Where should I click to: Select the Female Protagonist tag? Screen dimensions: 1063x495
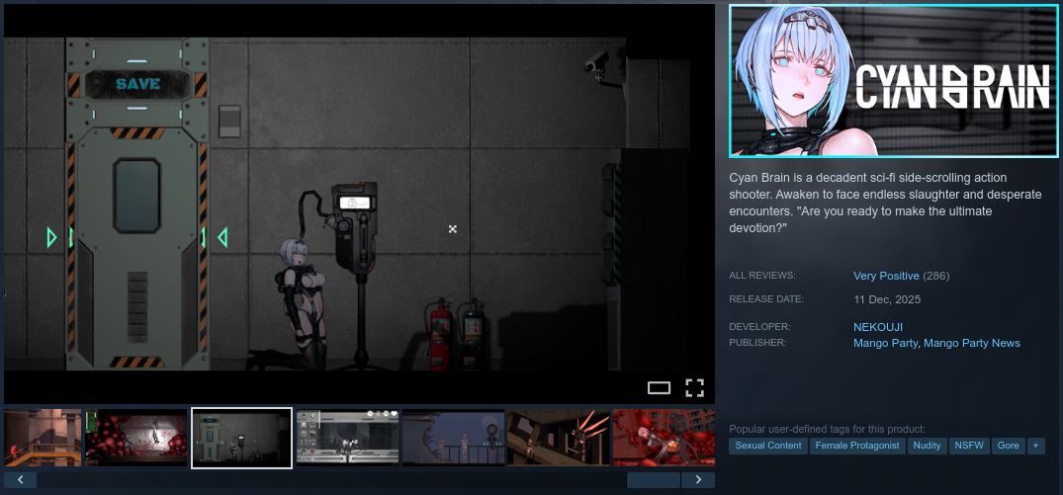856,446
